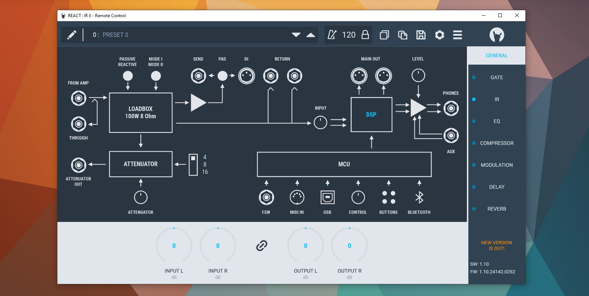The width and height of the screenshot is (589, 296).
Task: Click the PHONES jack icon
Action: (451, 108)
